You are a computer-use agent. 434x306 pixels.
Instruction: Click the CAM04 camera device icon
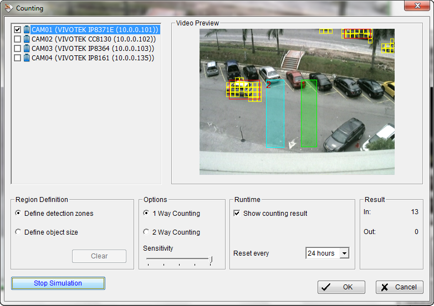27,58
